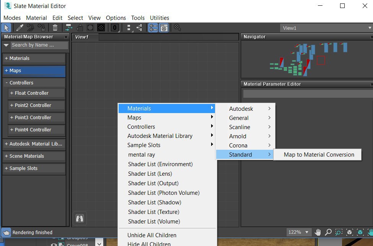This screenshot has width=373, height=246.
Task: Open the Select menu
Action: [x=75, y=18]
